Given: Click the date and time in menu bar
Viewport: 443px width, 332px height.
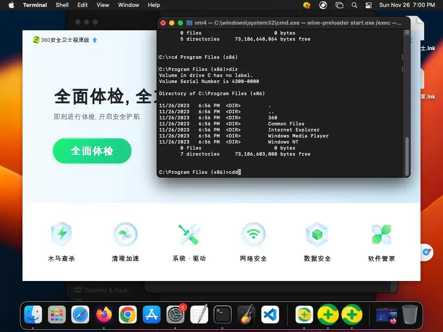Looking at the screenshot, I should coord(407,5).
